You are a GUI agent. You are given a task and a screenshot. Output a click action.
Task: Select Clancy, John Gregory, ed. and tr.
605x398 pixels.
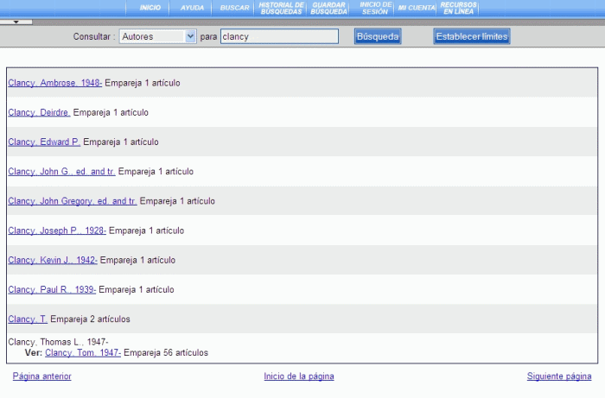point(73,201)
